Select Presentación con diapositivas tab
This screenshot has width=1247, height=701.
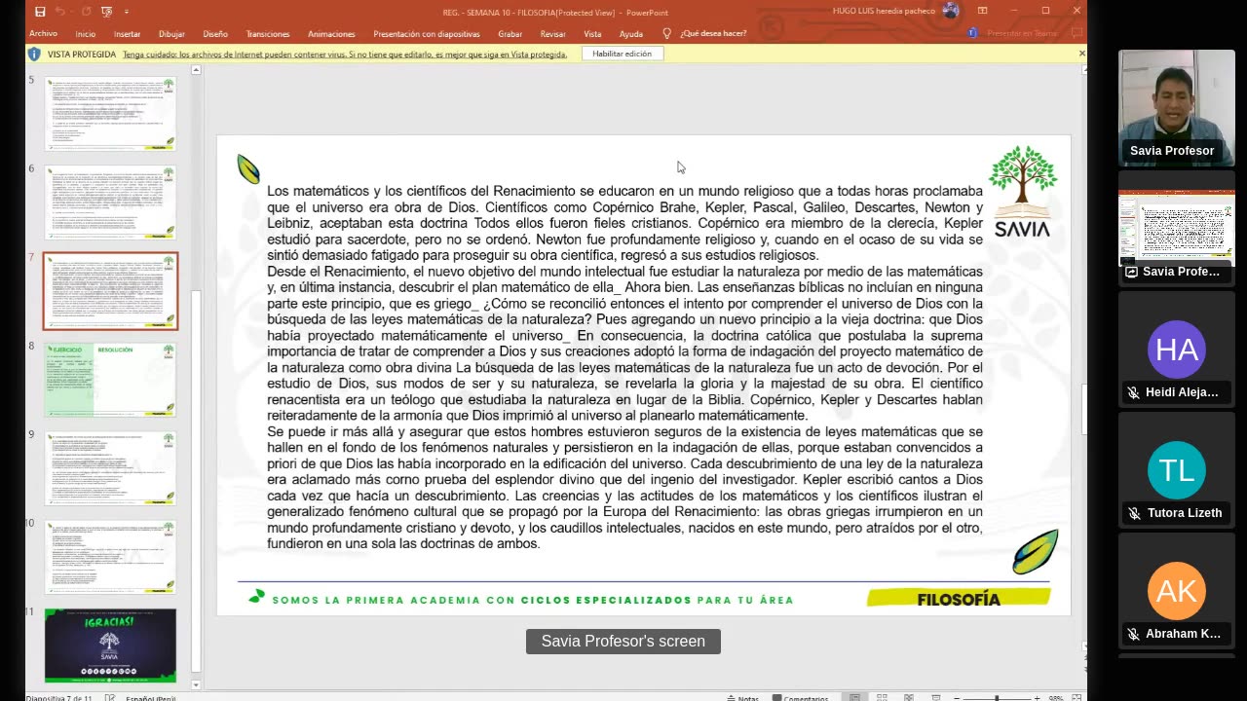427,34
